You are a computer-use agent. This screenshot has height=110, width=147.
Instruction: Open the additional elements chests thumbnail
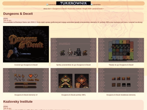[121, 80]
